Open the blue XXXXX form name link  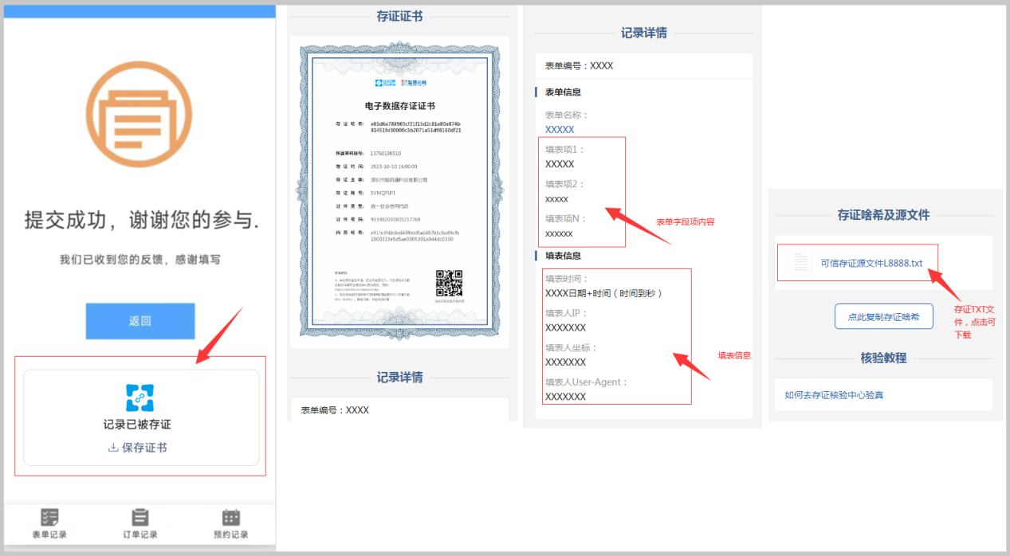(x=560, y=129)
